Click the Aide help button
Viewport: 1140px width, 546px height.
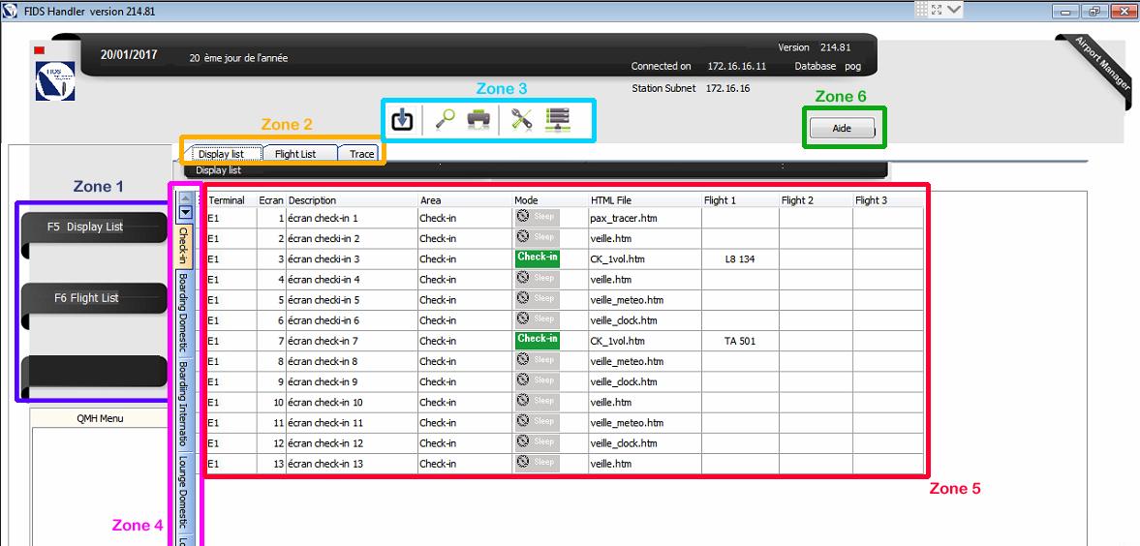[x=841, y=128]
